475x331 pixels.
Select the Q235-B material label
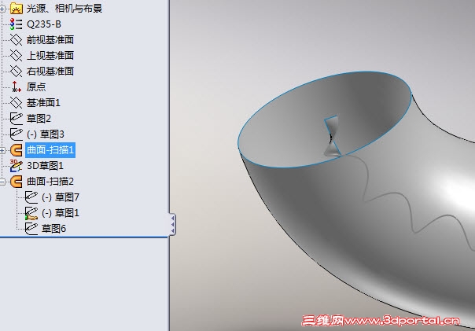(x=44, y=24)
